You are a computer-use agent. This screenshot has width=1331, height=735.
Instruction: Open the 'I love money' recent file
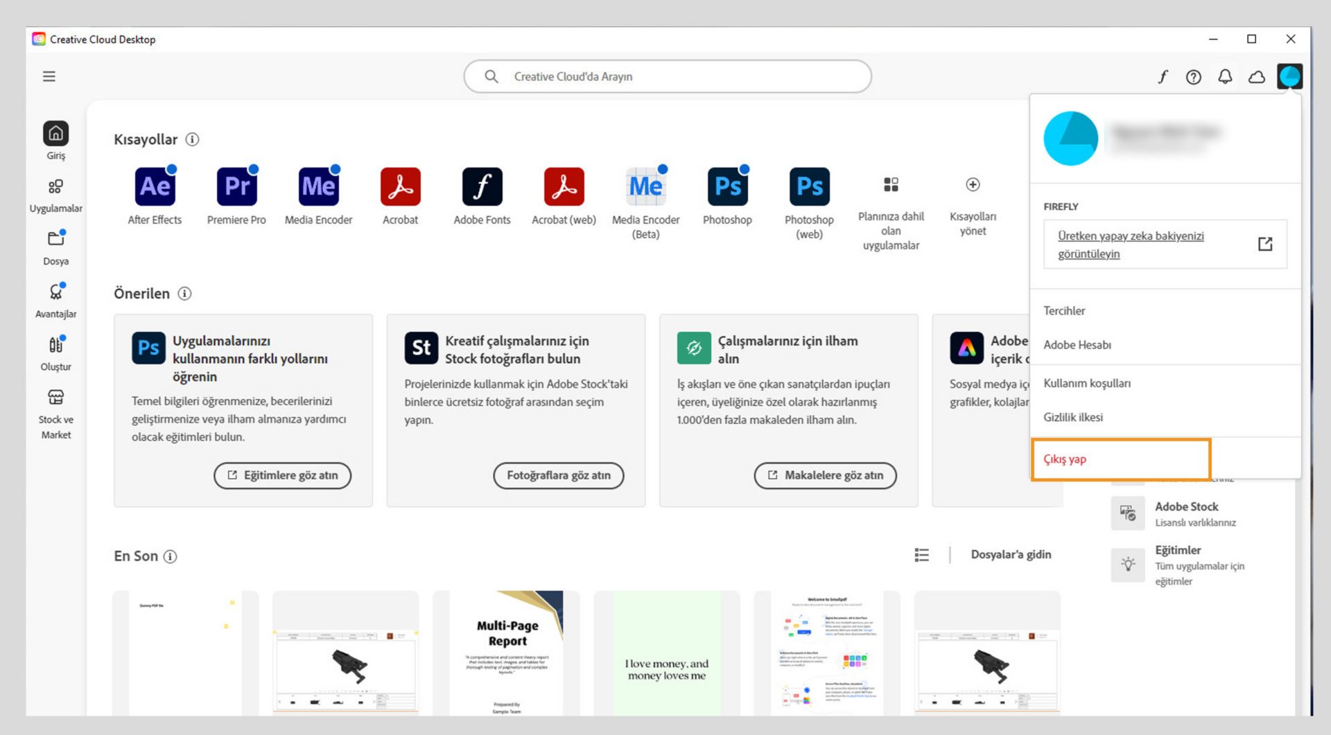(x=667, y=653)
